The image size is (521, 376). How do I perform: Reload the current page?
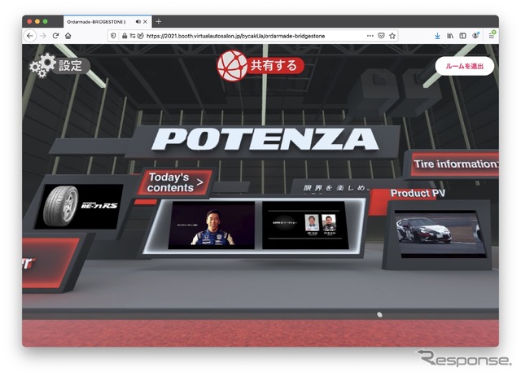point(55,36)
